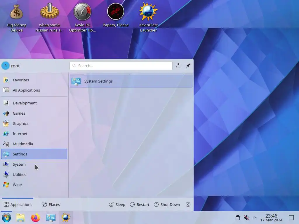
Task: Open KevinBlast icon on taskbar
Action: [66, 218]
